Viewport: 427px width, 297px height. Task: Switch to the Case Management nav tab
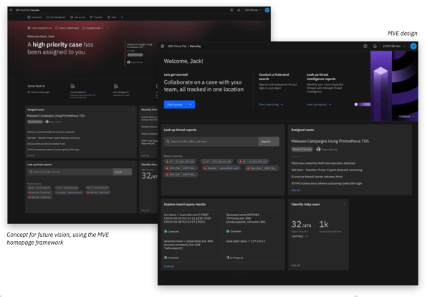tap(56, 17)
